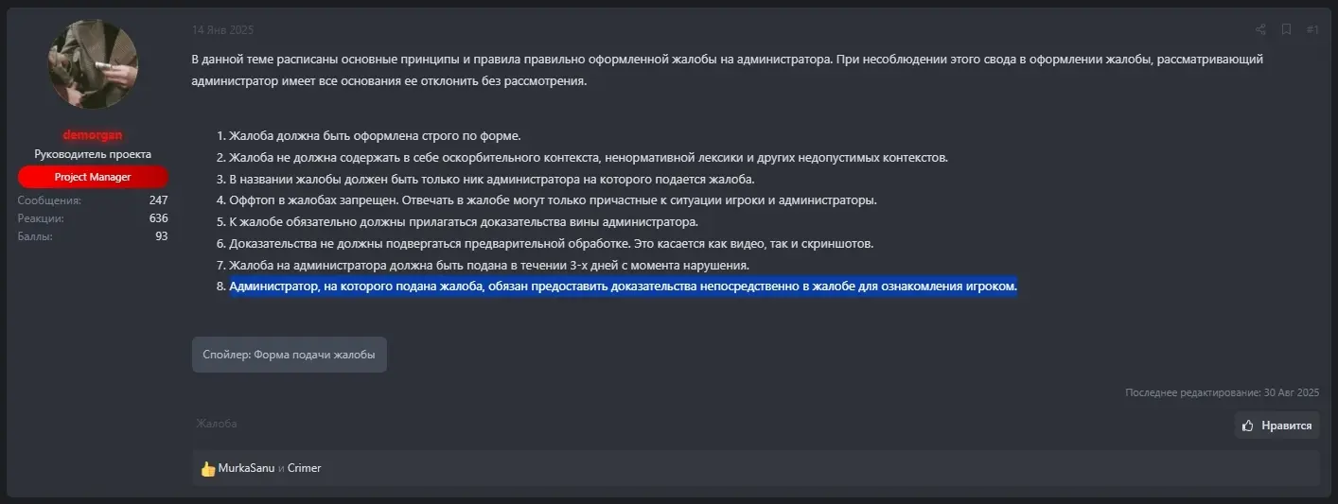Open the demorgan username profile link
The width and height of the screenshot is (1338, 504).
pyautogui.click(x=93, y=135)
